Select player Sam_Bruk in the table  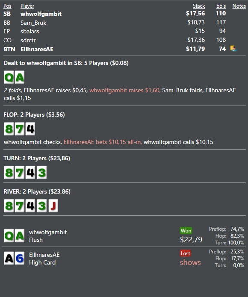pyautogui.click(x=33, y=23)
